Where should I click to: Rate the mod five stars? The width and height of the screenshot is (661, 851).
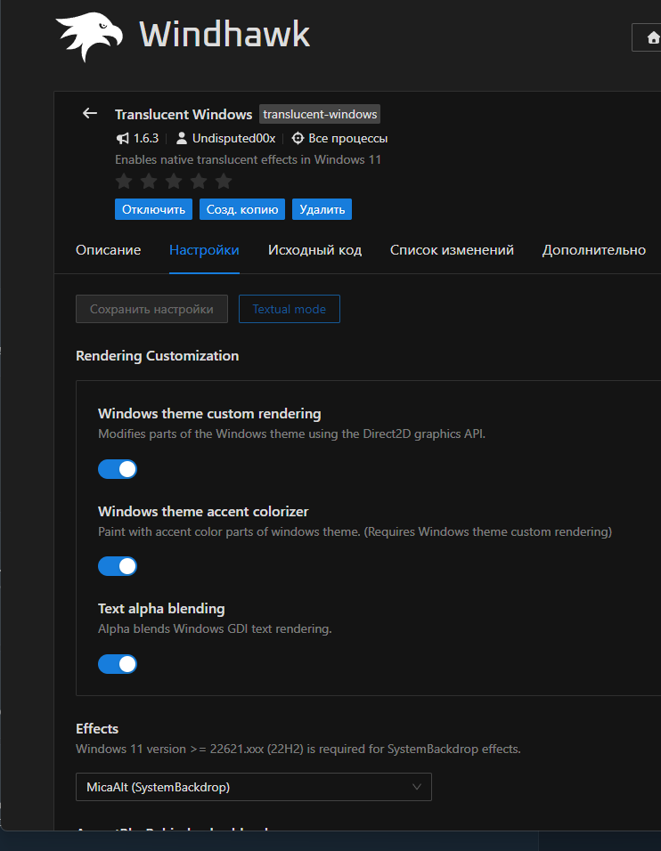coord(224,182)
